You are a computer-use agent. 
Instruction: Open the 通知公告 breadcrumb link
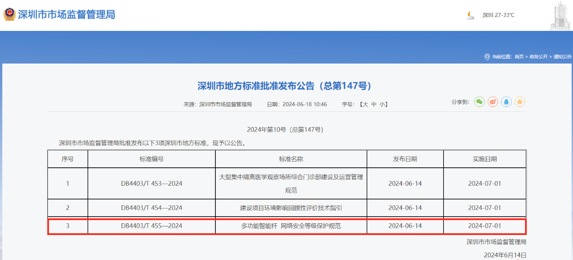coord(562,57)
